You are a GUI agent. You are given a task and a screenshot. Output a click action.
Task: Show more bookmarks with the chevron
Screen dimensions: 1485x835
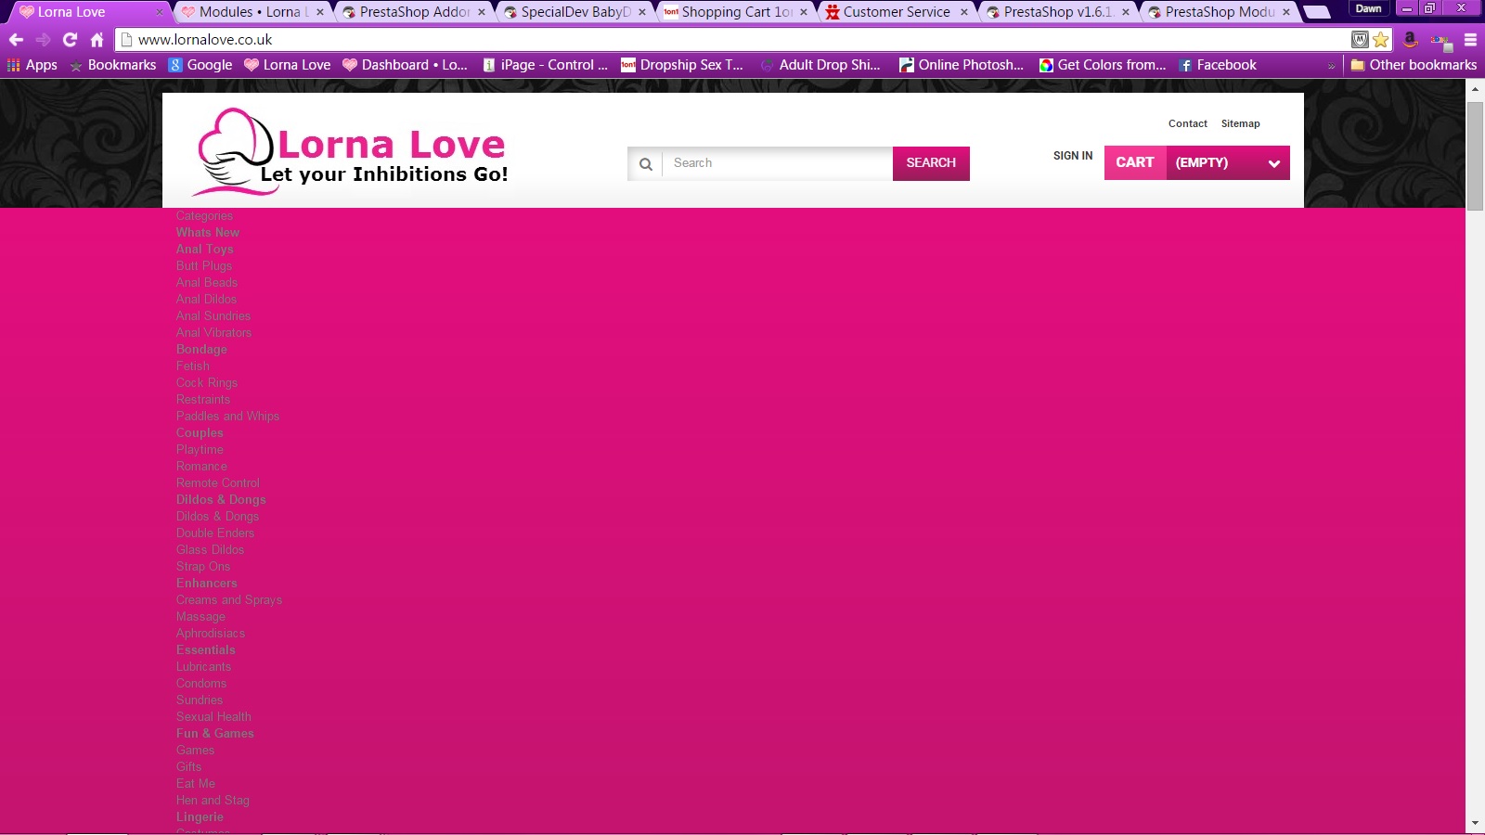(1331, 66)
